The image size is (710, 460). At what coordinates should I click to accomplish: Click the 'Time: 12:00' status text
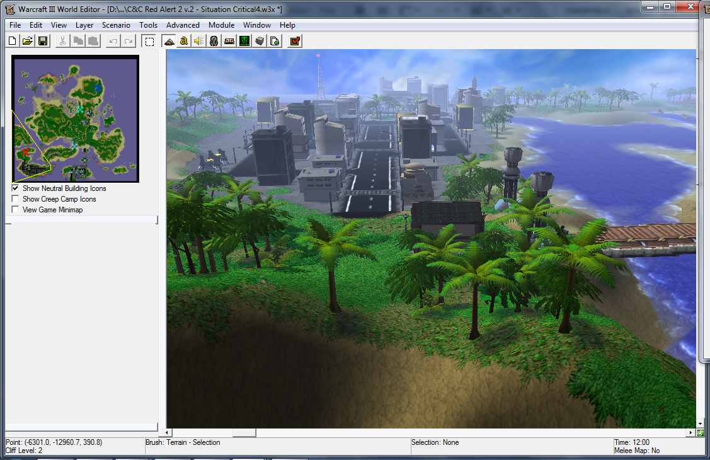632,442
